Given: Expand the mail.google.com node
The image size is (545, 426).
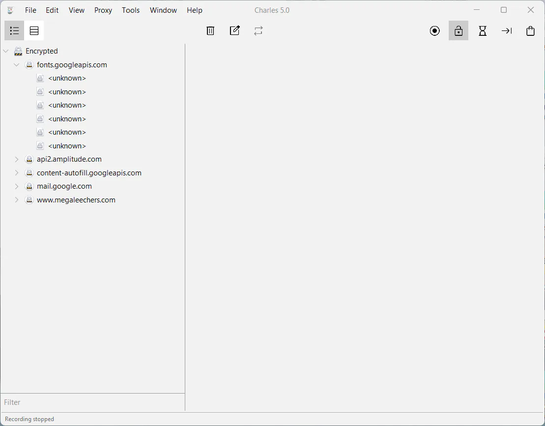Looking at the screenshot, I should tap(16, 186).
